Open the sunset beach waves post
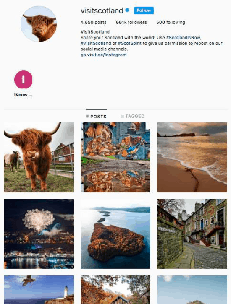 [192, 157]
